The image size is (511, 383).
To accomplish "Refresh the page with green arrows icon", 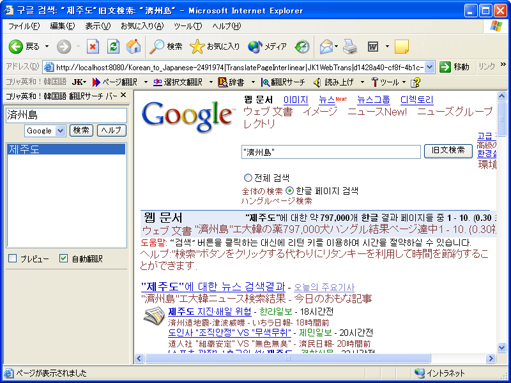I will (x=113, y=47).
